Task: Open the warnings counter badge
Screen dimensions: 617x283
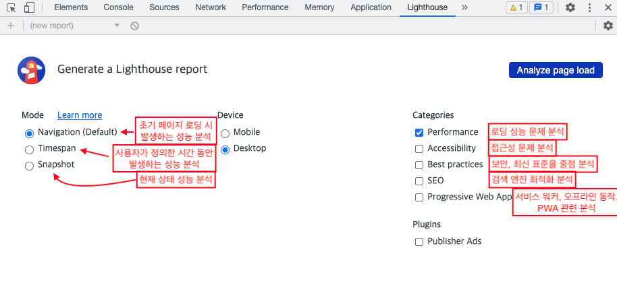Action: [516, 7]
